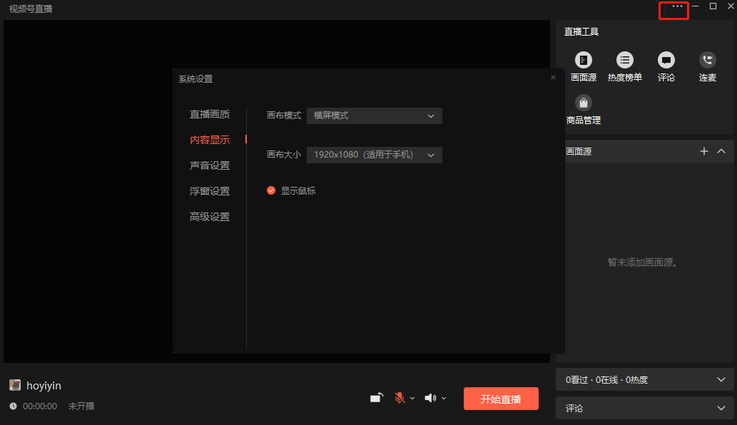The width and height of the screenshot is (737, 425).
Task: Close the 系统设置 settings dialog
Action: [553, 77]
